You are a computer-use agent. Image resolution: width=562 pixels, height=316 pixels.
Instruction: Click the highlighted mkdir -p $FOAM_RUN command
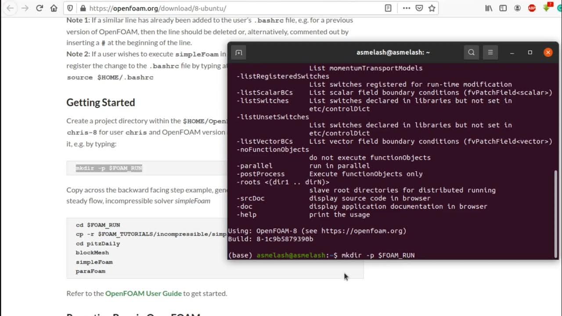point(109,168)
